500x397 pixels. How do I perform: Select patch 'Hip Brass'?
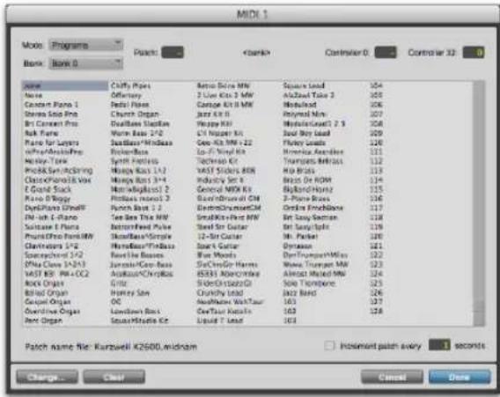pos(299,171)
